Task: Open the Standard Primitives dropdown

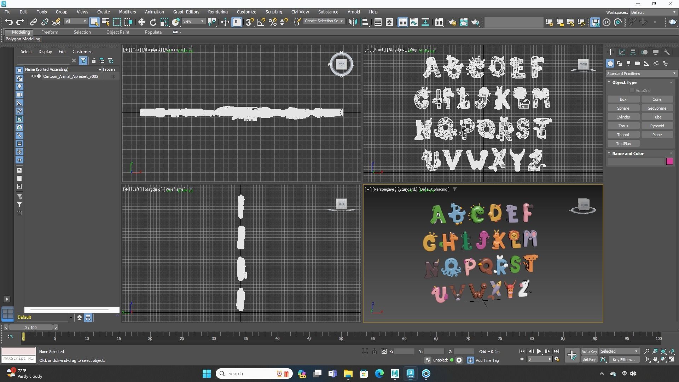Action: [x=641, y=74]
